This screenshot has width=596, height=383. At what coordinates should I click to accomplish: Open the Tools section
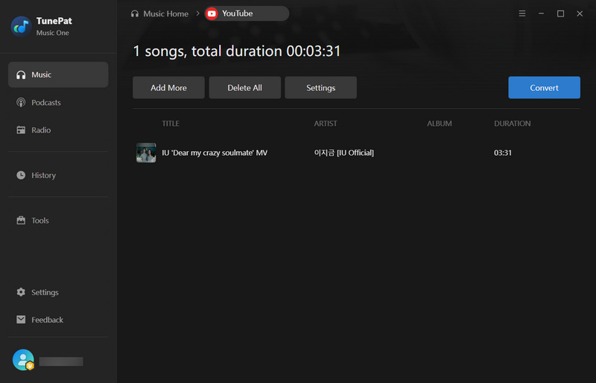[x=58, y=221]
